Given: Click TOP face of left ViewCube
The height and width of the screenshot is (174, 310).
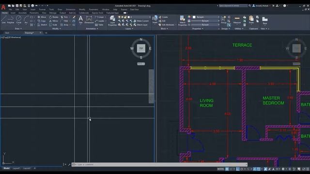Looking at the screenshot, I should (141, 48).
